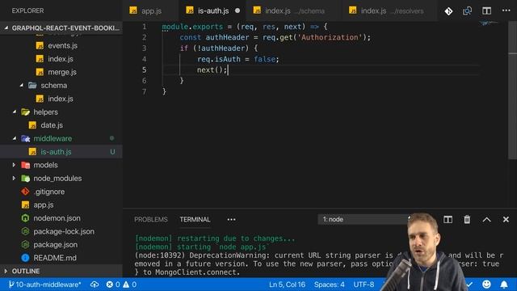
Task: Split the editor with the split icon
Action: 486,11
